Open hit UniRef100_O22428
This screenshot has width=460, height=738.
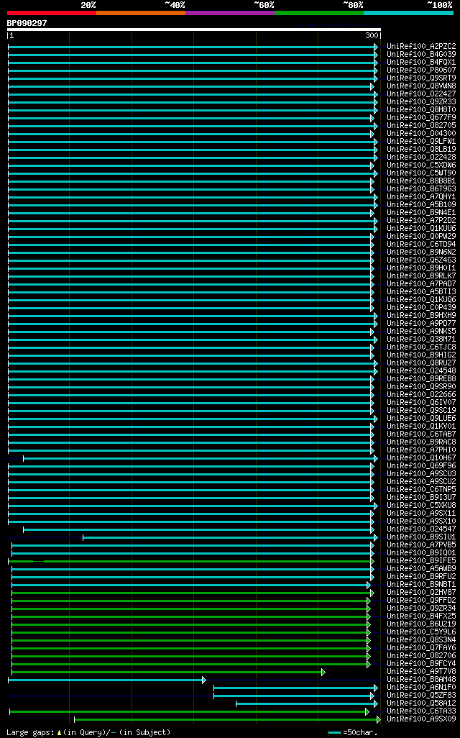click(x=421, y=158)
